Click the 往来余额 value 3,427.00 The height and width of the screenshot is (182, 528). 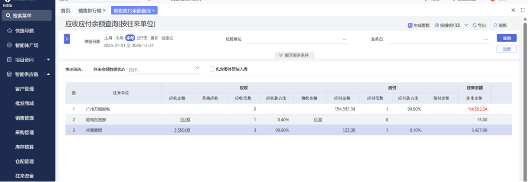[479, 130]
